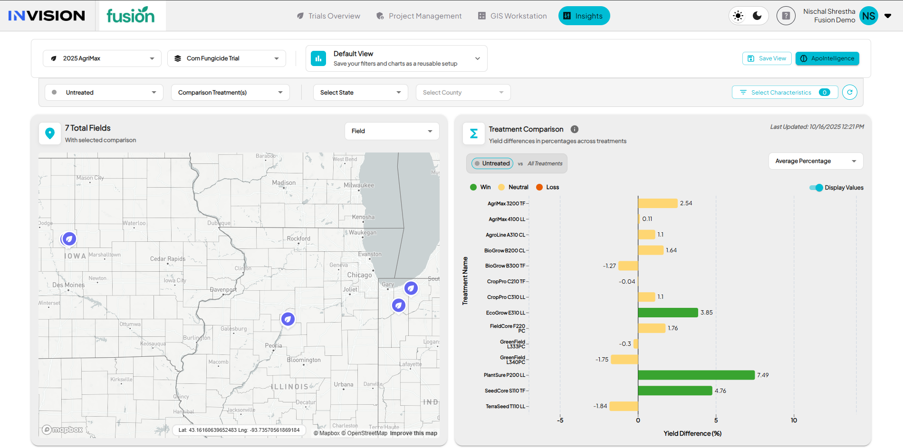Click field marker near Peoria
This screenshot has width=903, height=448.
[x=288, y=319]
